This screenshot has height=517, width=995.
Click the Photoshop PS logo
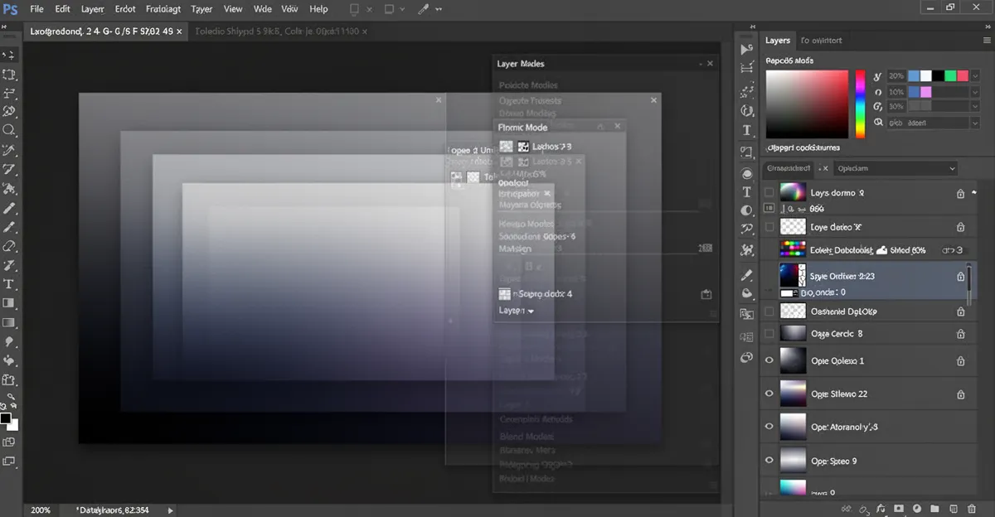click(11, 9)
